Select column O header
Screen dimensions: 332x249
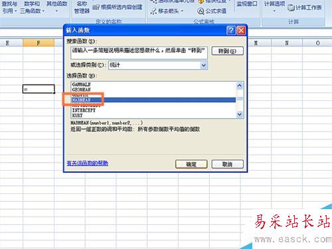click(x=317, y=42)
